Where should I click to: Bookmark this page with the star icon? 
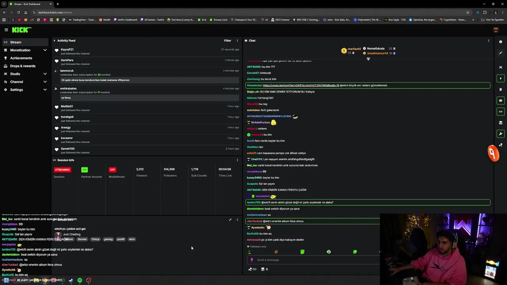point(468,12)
